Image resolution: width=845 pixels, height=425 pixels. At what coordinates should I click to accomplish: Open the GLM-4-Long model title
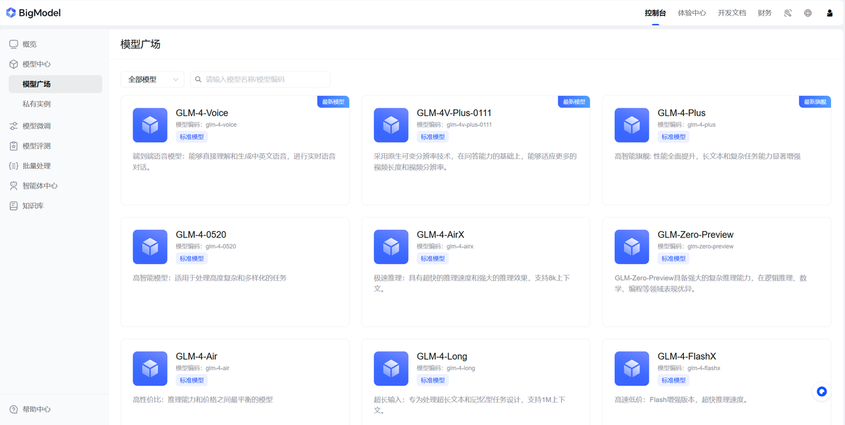[x=442, y=356]
